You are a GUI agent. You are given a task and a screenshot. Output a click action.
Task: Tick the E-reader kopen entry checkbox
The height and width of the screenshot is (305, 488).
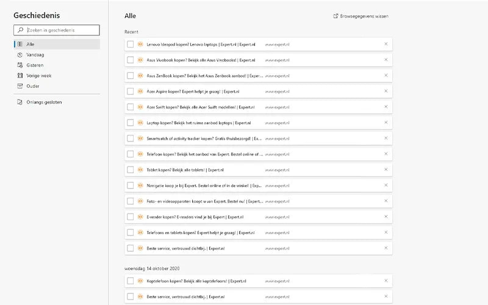click(x=131, y=217)
